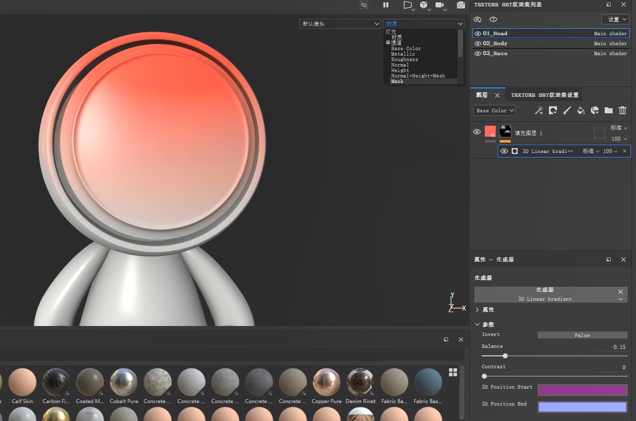Add a folder in the layers panel
This screenshot has height=421, width=636.
609,110
